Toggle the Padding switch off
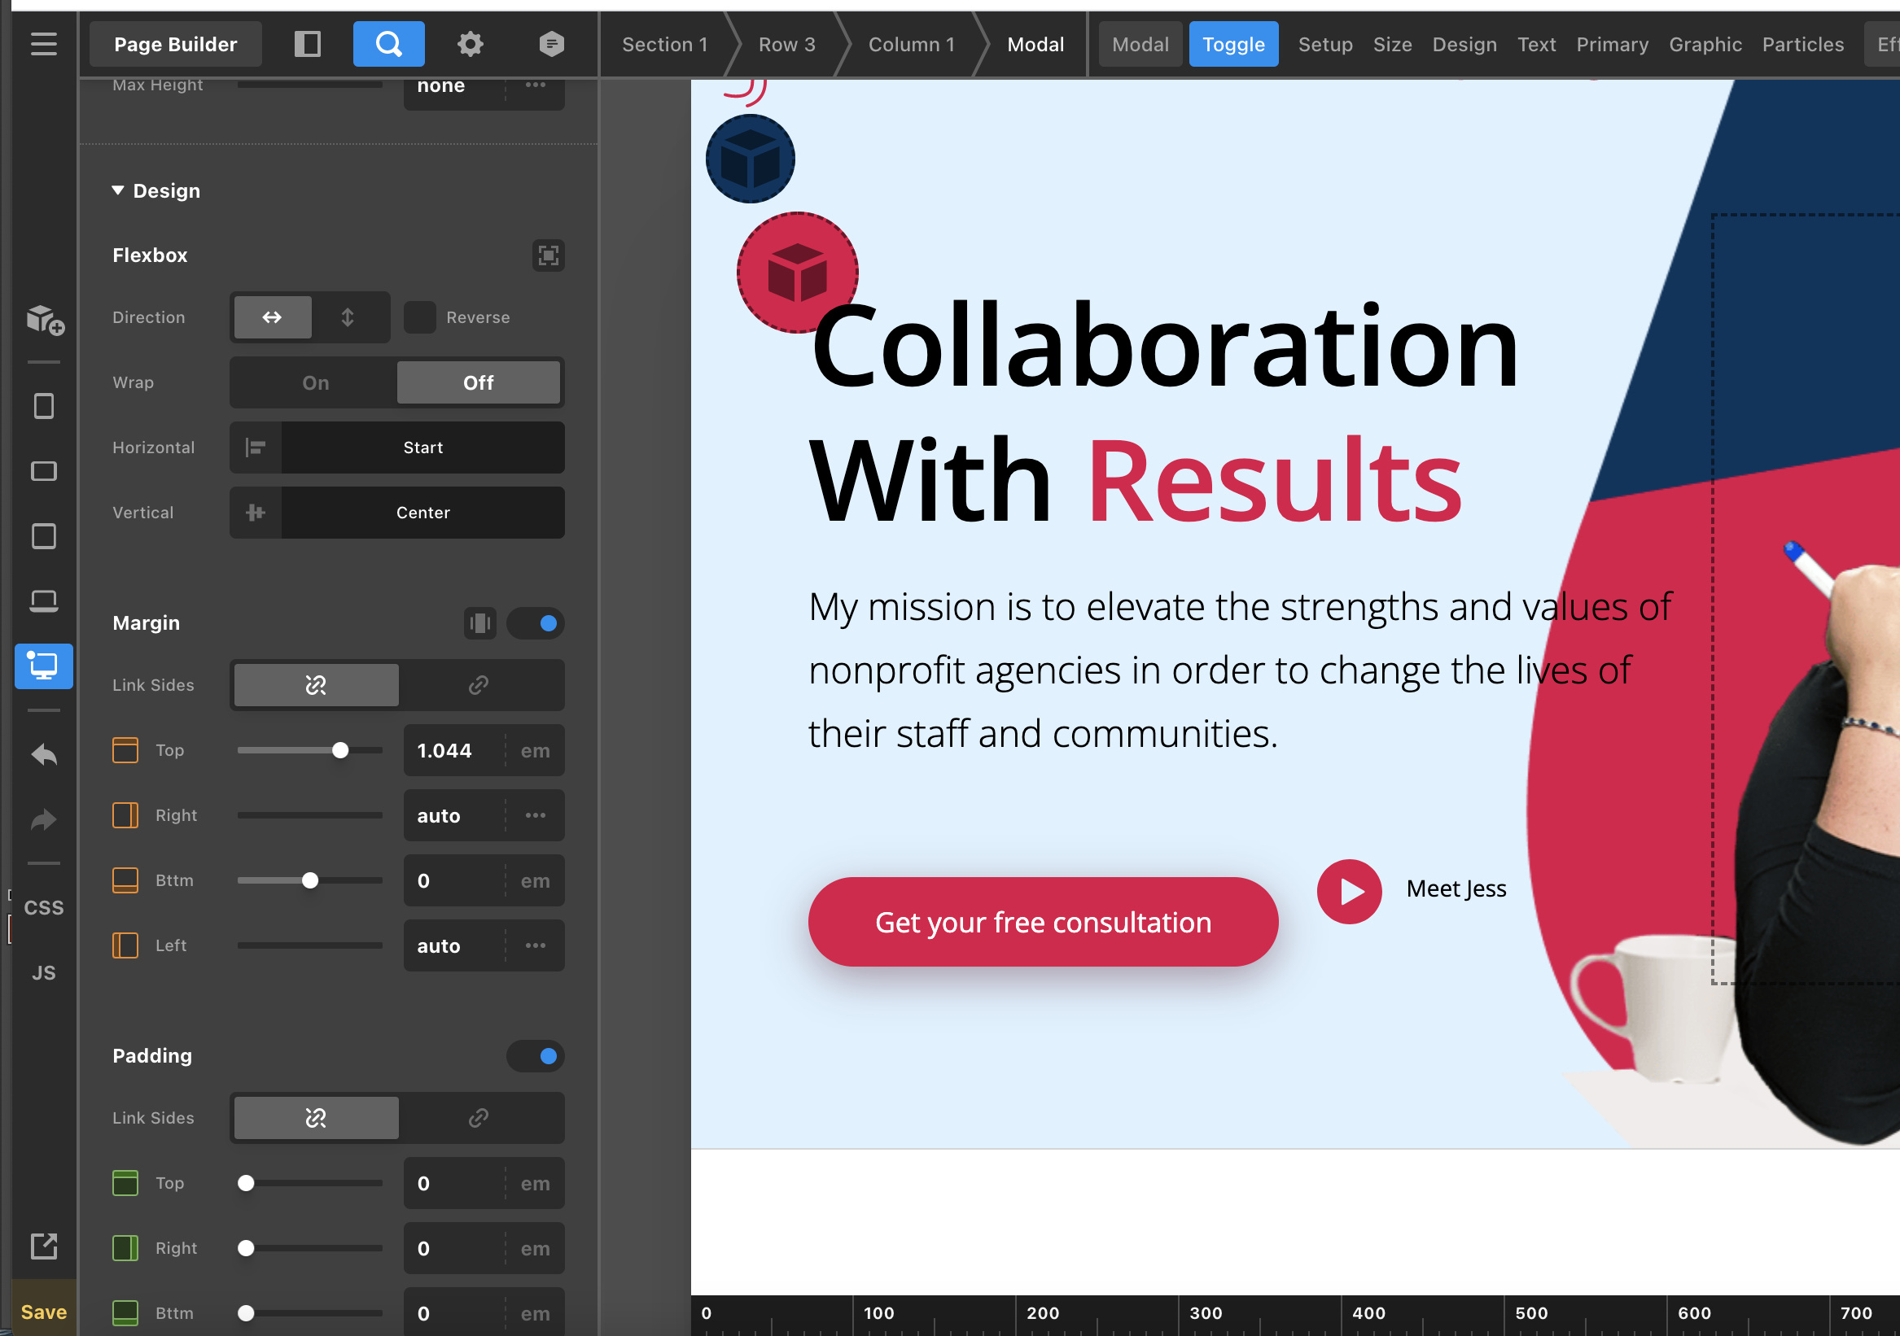The height and width of the screenshot is (1336, 1900). click(x=536, y=1056)
